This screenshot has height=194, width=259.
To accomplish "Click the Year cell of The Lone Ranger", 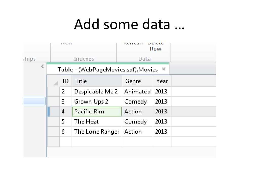I will (162, 132).
